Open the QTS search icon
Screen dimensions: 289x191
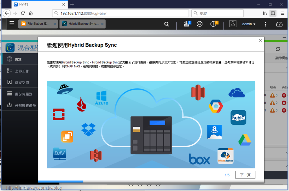167,24
